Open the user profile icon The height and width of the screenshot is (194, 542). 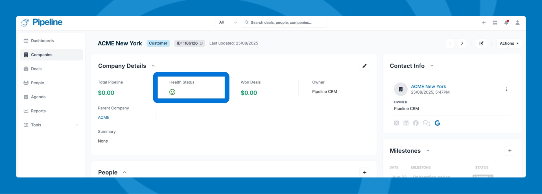pos(517,22)
